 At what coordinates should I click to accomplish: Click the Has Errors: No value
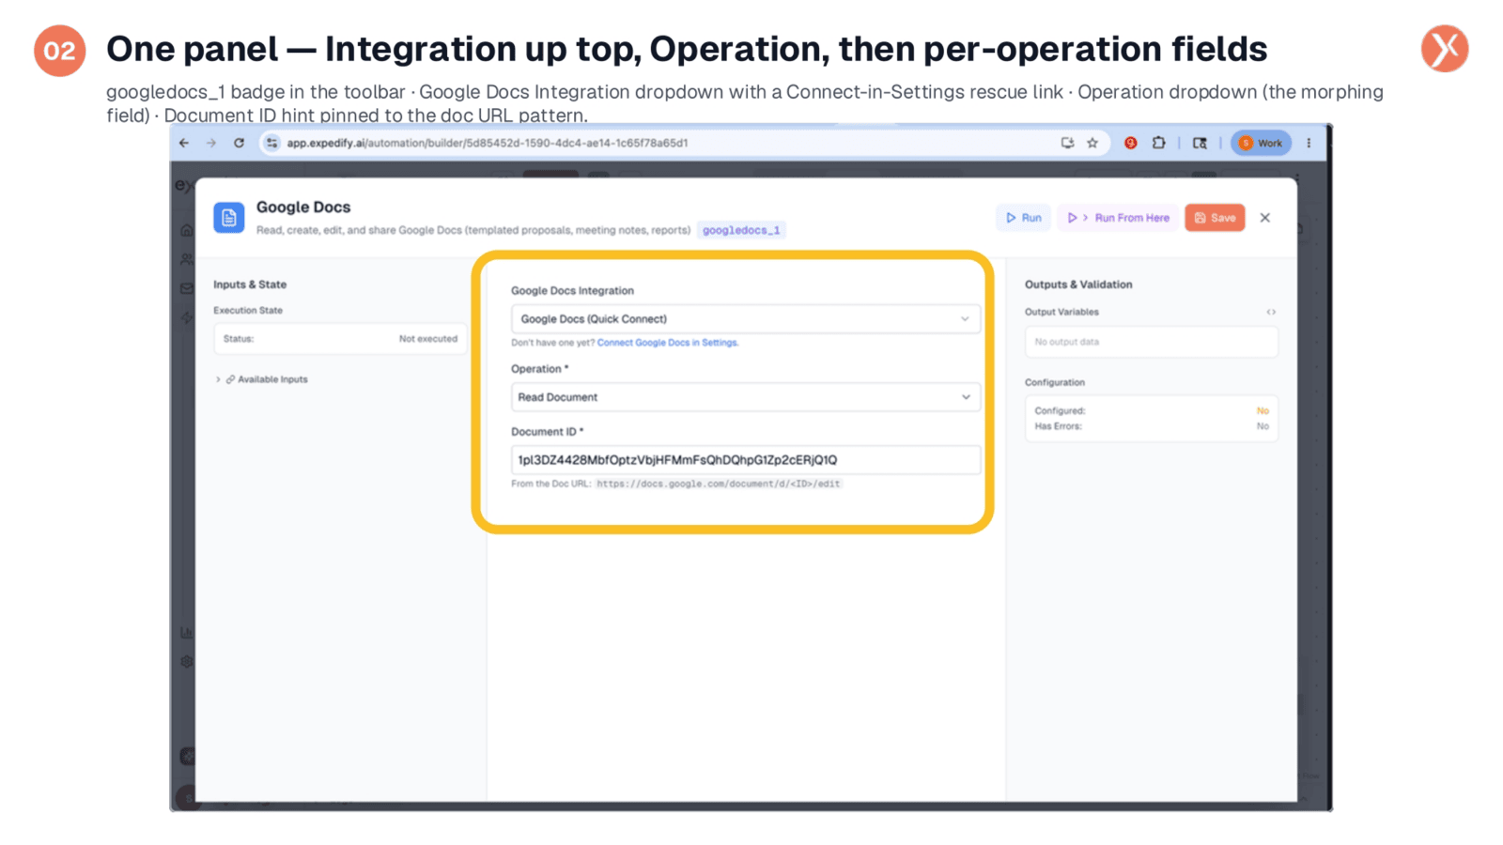(1263, 426)
